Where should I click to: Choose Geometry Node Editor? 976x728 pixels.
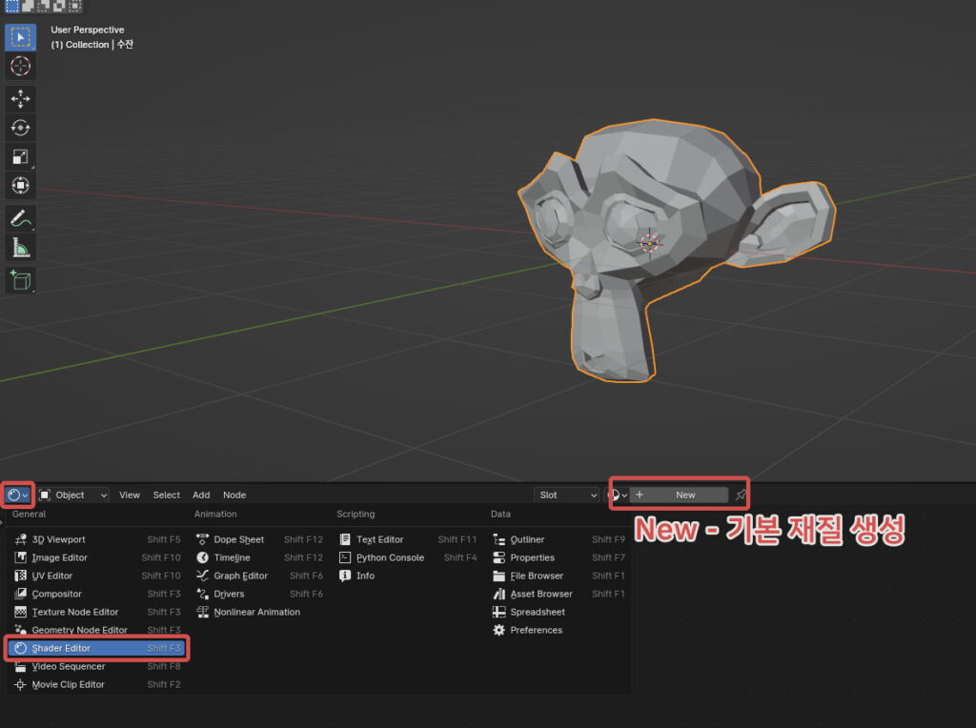pyautogui.click(x=97, y=630)
